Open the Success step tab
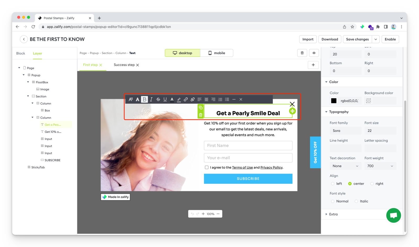 (124, 65)
